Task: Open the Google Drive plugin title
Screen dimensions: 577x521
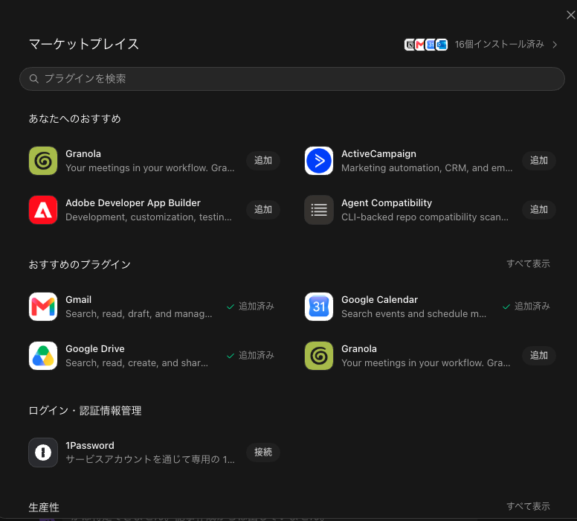Action: (95, 349)
